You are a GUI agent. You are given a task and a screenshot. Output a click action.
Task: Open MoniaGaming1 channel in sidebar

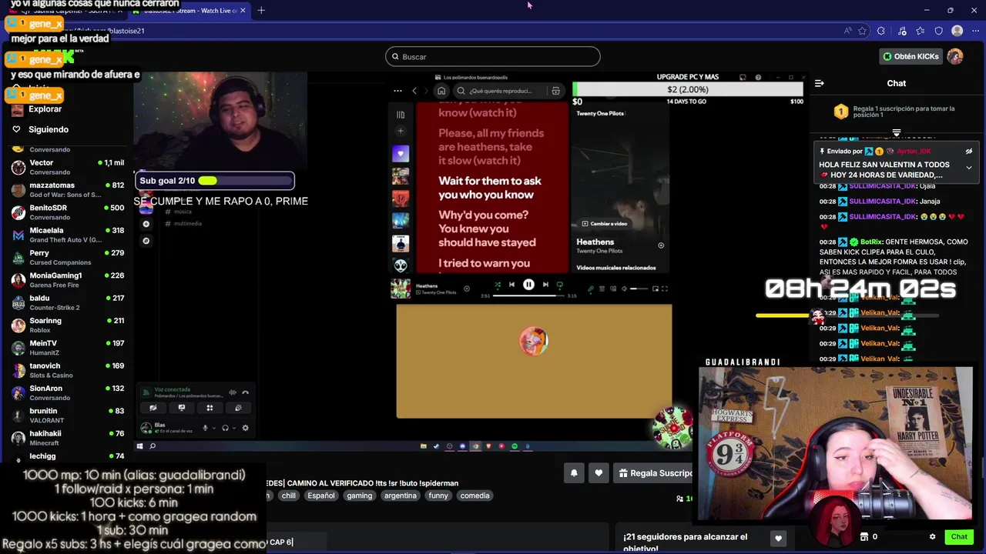68,279
